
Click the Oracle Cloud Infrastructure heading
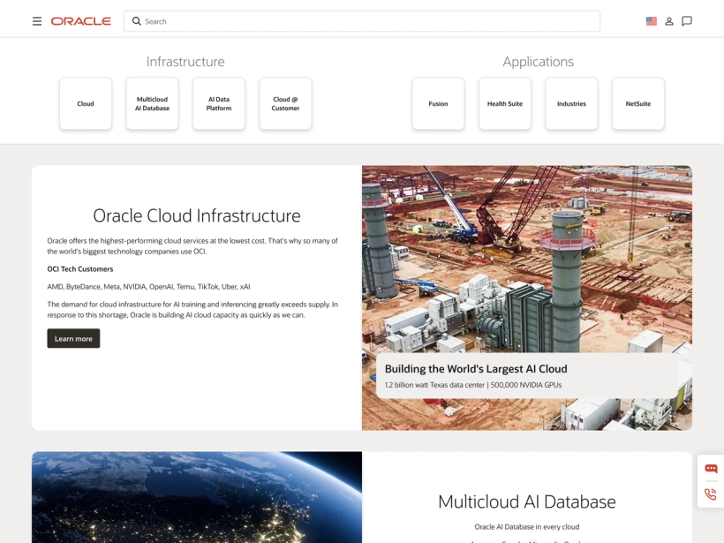(197, 215)
